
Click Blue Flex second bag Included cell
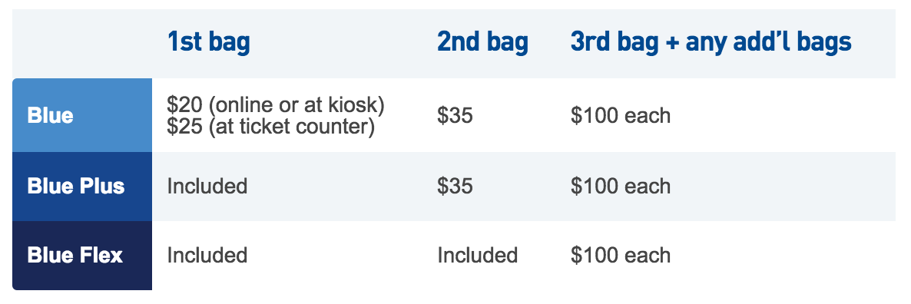tap(478, 256)
